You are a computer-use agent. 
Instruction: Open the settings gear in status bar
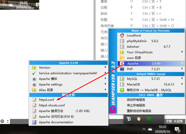pyautogui.click(x=2, y=121)
